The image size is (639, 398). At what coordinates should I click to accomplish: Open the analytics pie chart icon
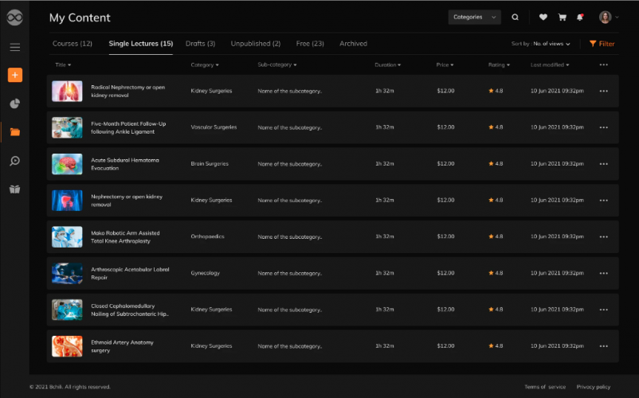[14, 103]
